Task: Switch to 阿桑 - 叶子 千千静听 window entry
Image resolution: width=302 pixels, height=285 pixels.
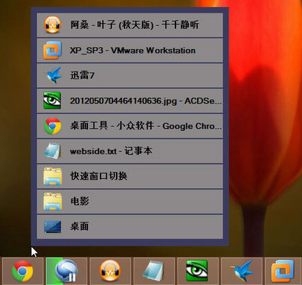Action: pyautogui.click(x=130, y=25)
